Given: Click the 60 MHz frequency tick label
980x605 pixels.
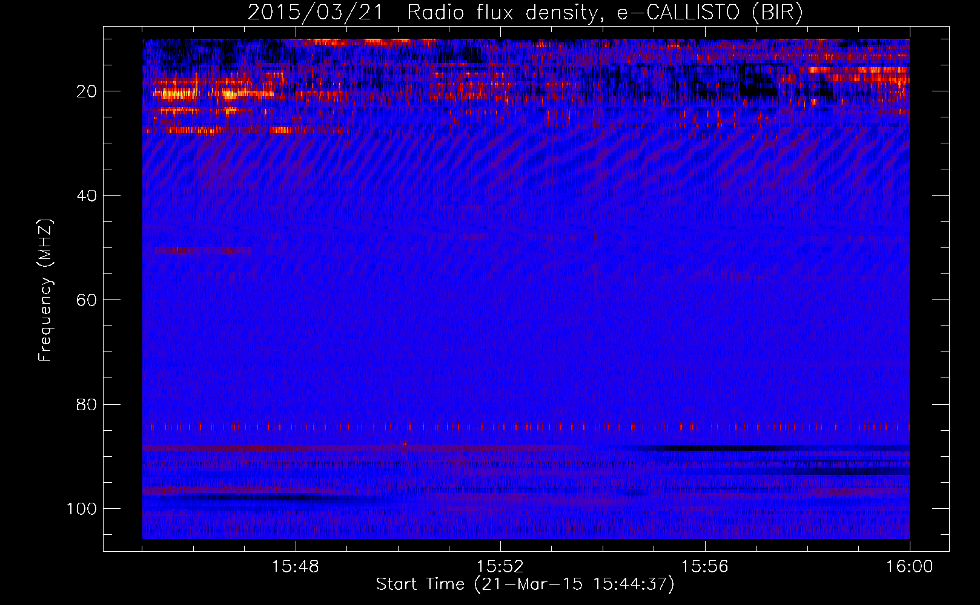Looking at the screenshot, I should click(x=87, y=300).
